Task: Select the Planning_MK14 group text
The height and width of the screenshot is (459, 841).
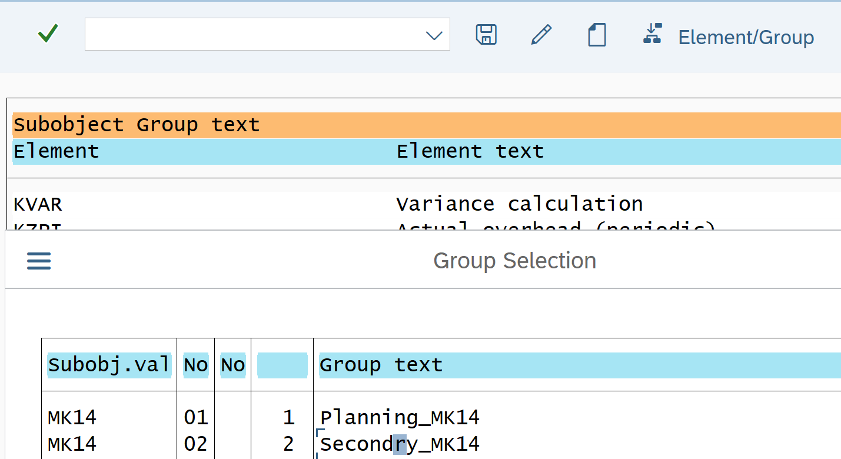Action: click(x=400, y=418)
